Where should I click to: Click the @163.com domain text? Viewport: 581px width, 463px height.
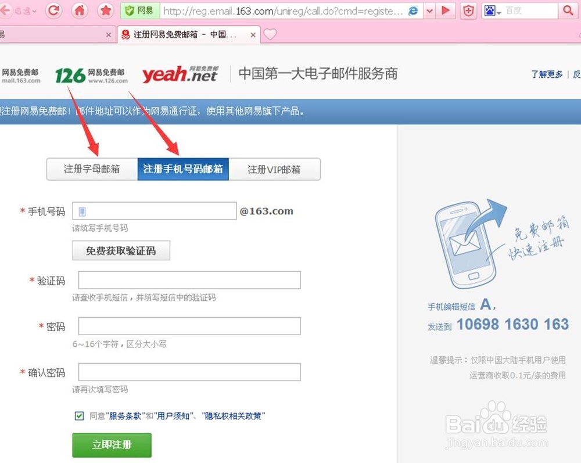click(x=266, y=211)
